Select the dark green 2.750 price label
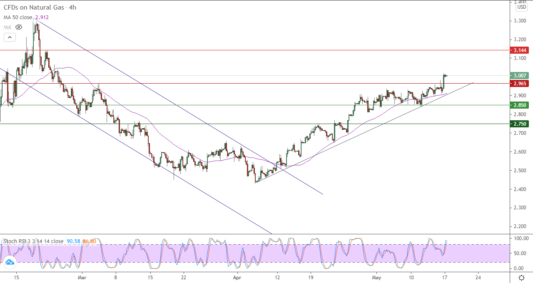The image size is (533, 283). [x=520, y=124]
